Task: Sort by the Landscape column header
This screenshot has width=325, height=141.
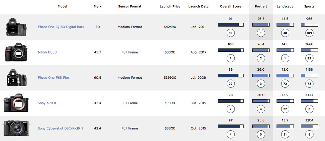Action: 285,7
